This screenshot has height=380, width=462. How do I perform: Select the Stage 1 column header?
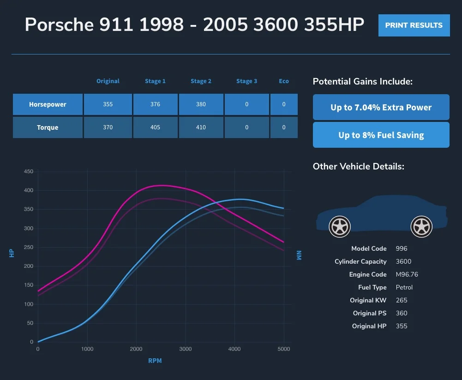(155, 81)
